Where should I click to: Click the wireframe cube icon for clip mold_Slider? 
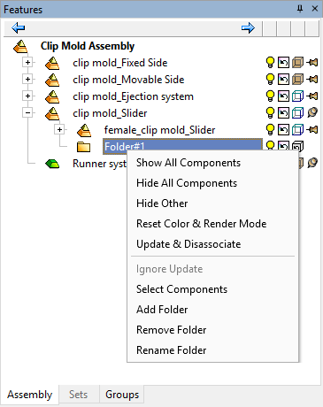(297, 113)
